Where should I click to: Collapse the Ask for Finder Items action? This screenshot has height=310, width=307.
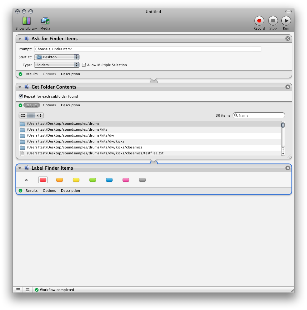point(20,39)
